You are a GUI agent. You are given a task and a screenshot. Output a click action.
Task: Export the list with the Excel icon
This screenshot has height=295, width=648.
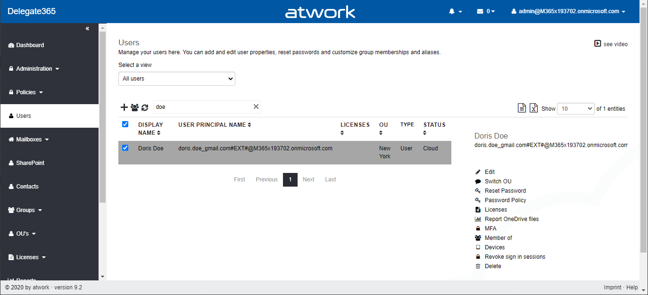(533, 108)
